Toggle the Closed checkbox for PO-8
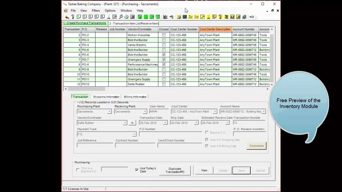The width and height of the screenshot is (342, 192). [164, 64]
